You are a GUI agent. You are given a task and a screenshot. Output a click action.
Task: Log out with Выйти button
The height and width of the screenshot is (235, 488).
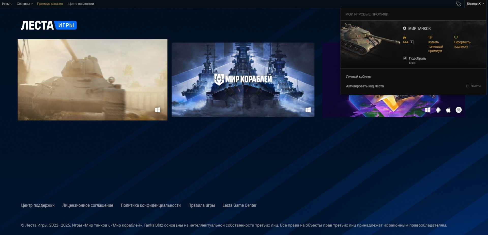(x=473, y=86)
